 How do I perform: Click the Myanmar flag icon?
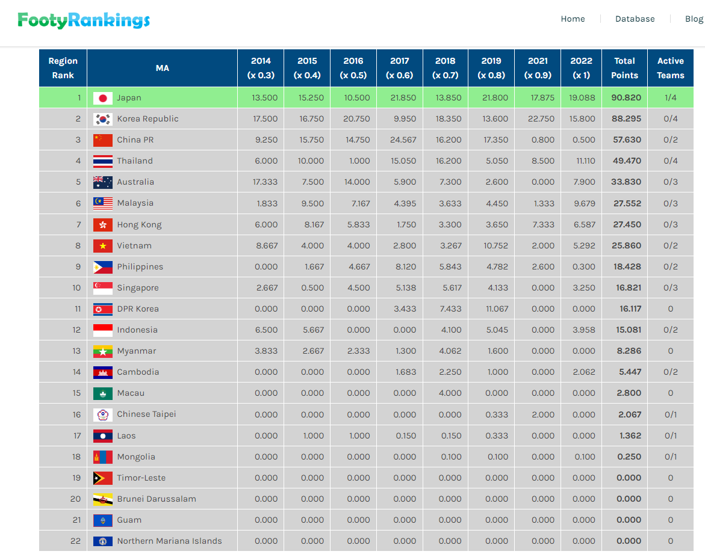[x=102, y=352]
